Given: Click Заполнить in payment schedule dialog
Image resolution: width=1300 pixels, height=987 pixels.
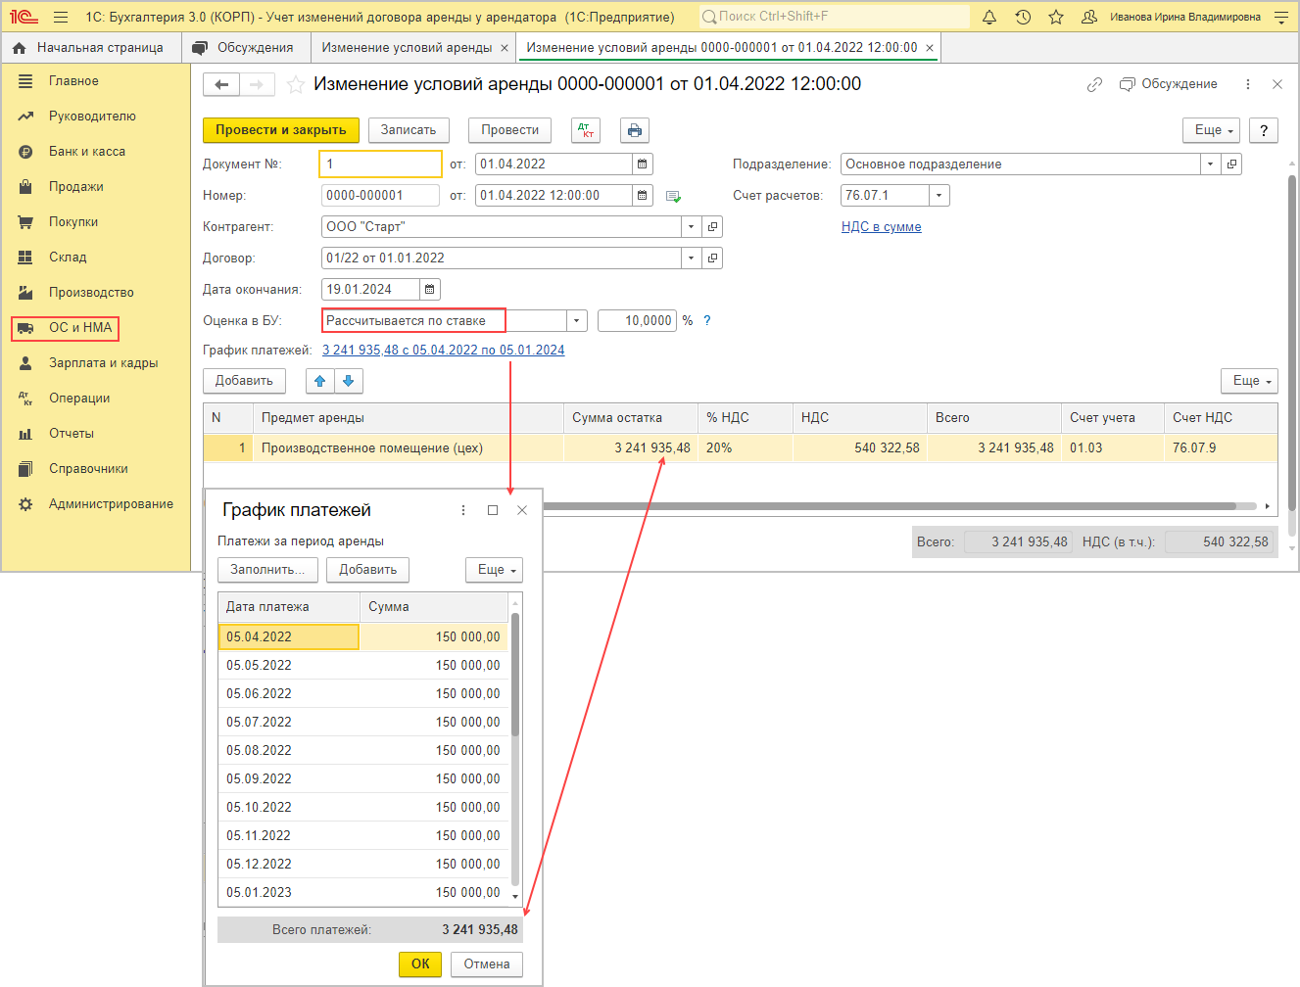Looking at the screenshot, I should (x=267, y=570).
